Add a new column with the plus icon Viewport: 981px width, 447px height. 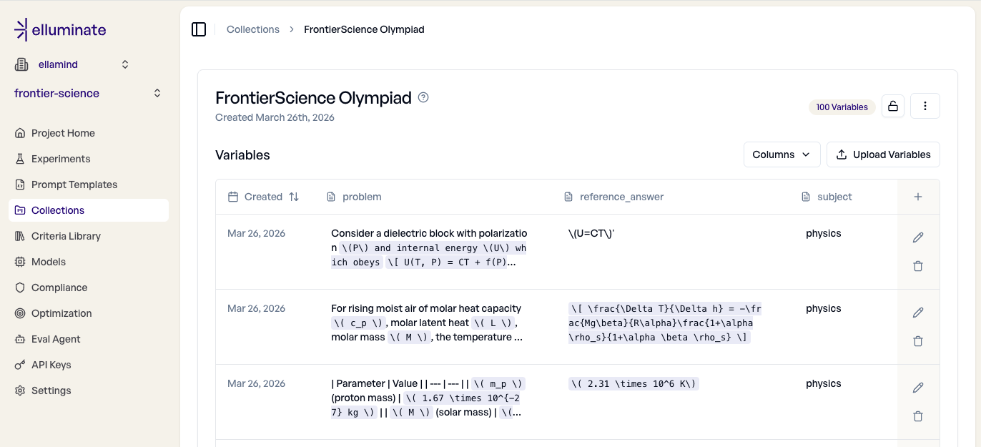(x=918, y=196)
